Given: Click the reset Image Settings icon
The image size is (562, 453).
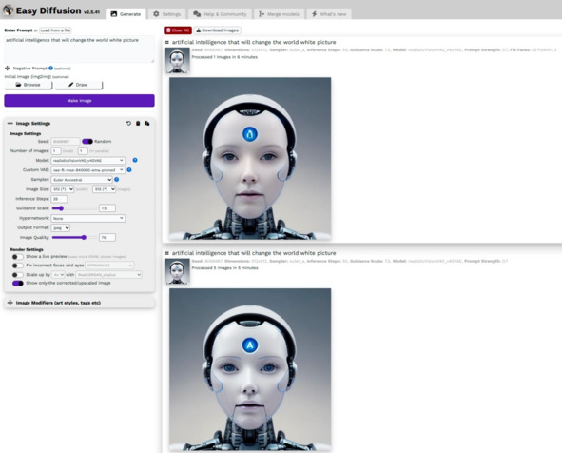Looking at the screenshot, I should 128,123.
